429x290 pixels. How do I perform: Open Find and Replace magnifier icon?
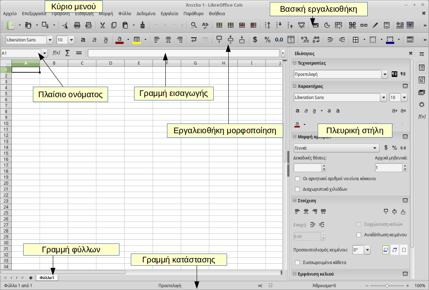(x=194, y=26)
